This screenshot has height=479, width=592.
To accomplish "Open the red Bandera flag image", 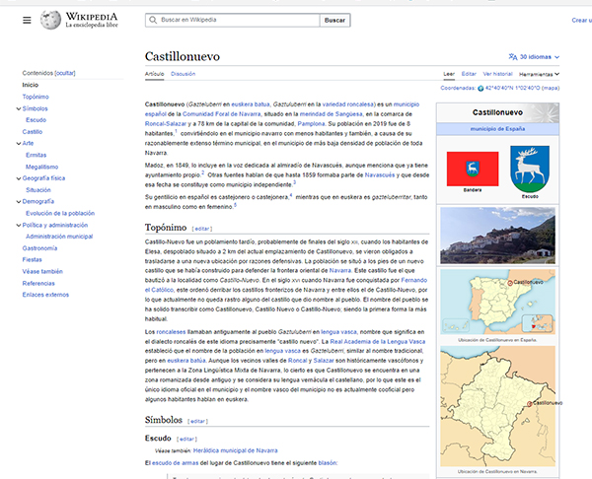I will click(x=470, y=170).
